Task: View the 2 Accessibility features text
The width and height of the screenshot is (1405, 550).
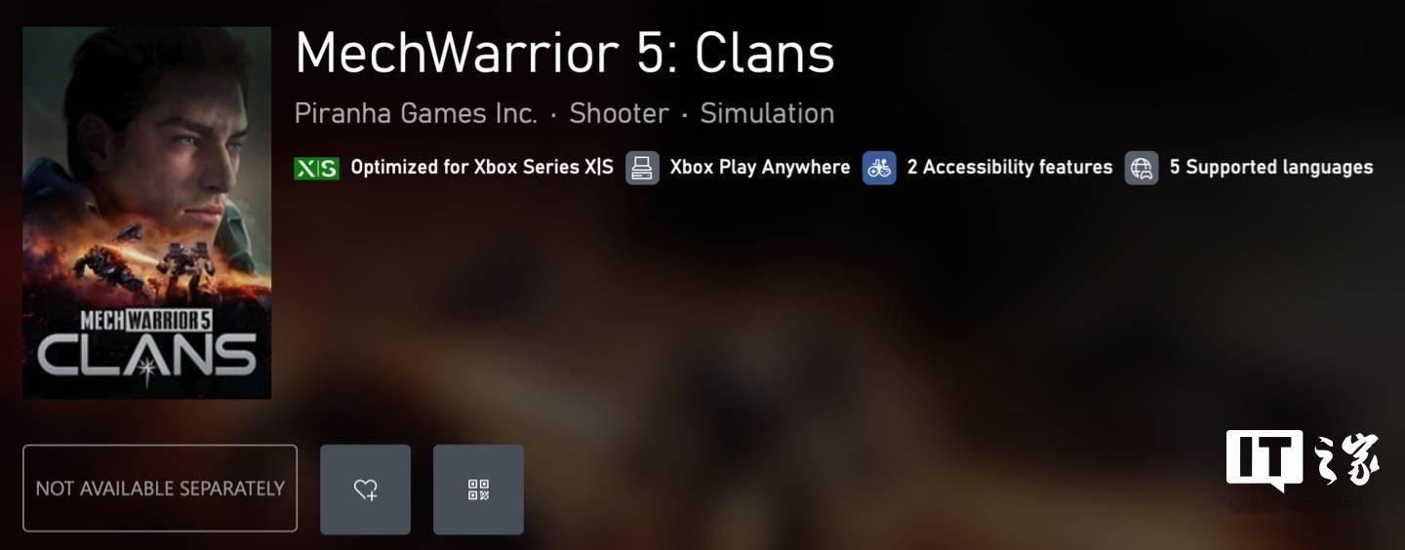Action: [1010, 168]
